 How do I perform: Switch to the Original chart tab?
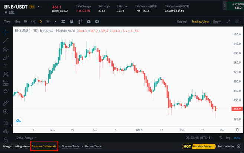click(182, 22)
